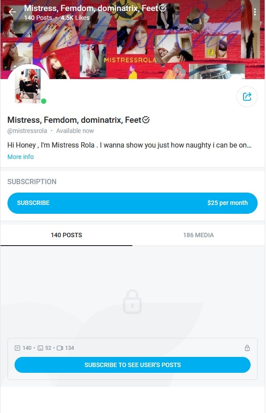
Task: Open the profile avatar picture
Action: coord(28,86)
